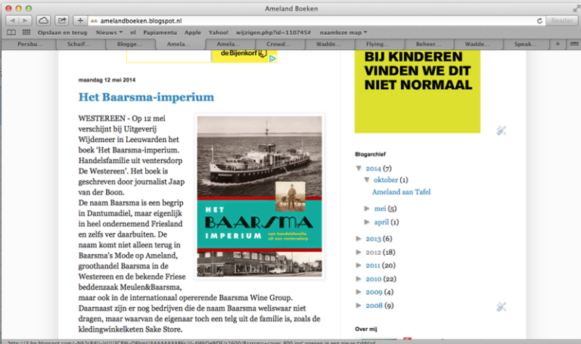Viewport: 581px width, 344px height.
Task: Open the 'nl' bookmark
Action: pos(133,33)
